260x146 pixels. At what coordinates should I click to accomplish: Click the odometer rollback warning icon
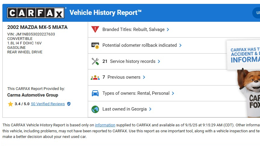[95, 46]
